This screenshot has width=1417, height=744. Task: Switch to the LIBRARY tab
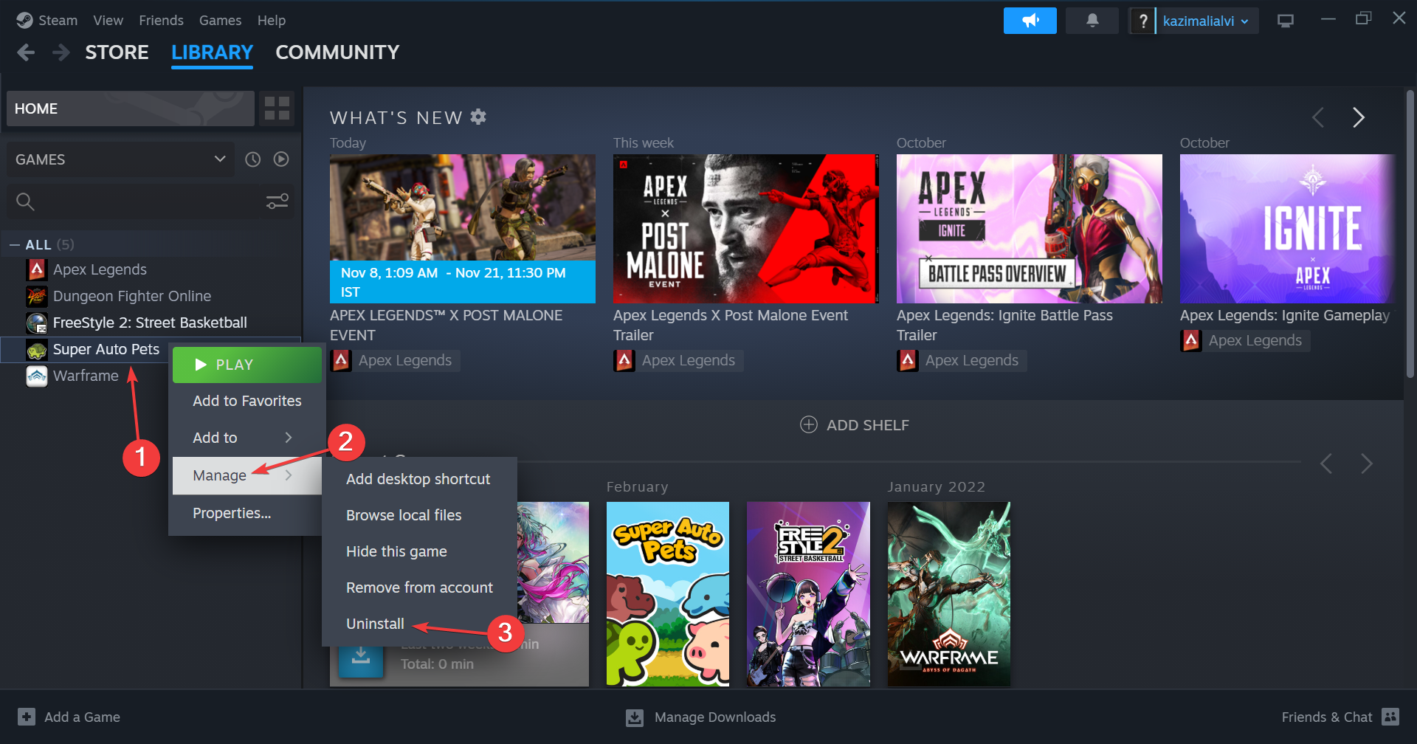point(212,52)
